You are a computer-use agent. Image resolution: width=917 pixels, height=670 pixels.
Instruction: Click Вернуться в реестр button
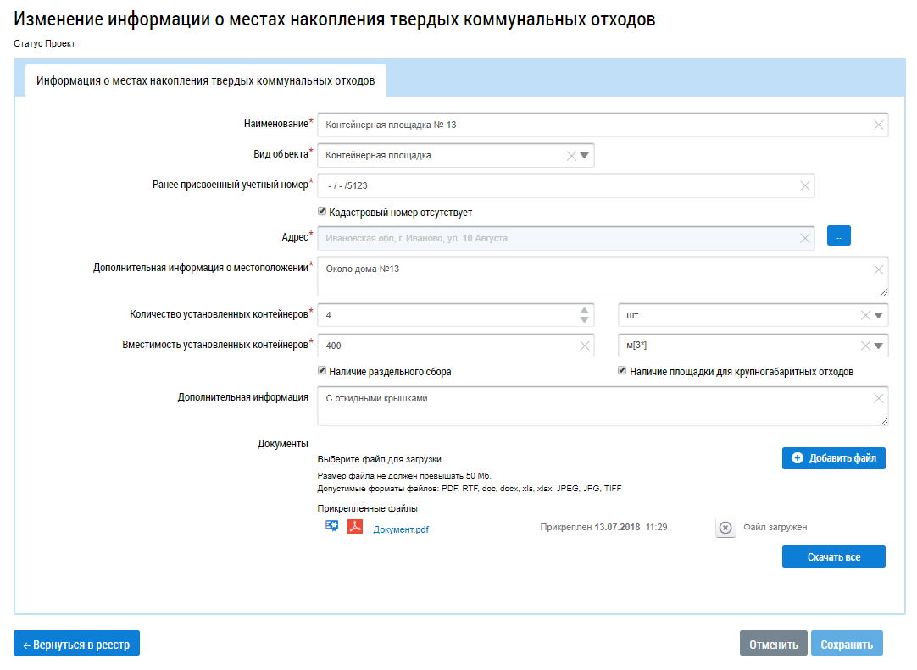point(76,644)
